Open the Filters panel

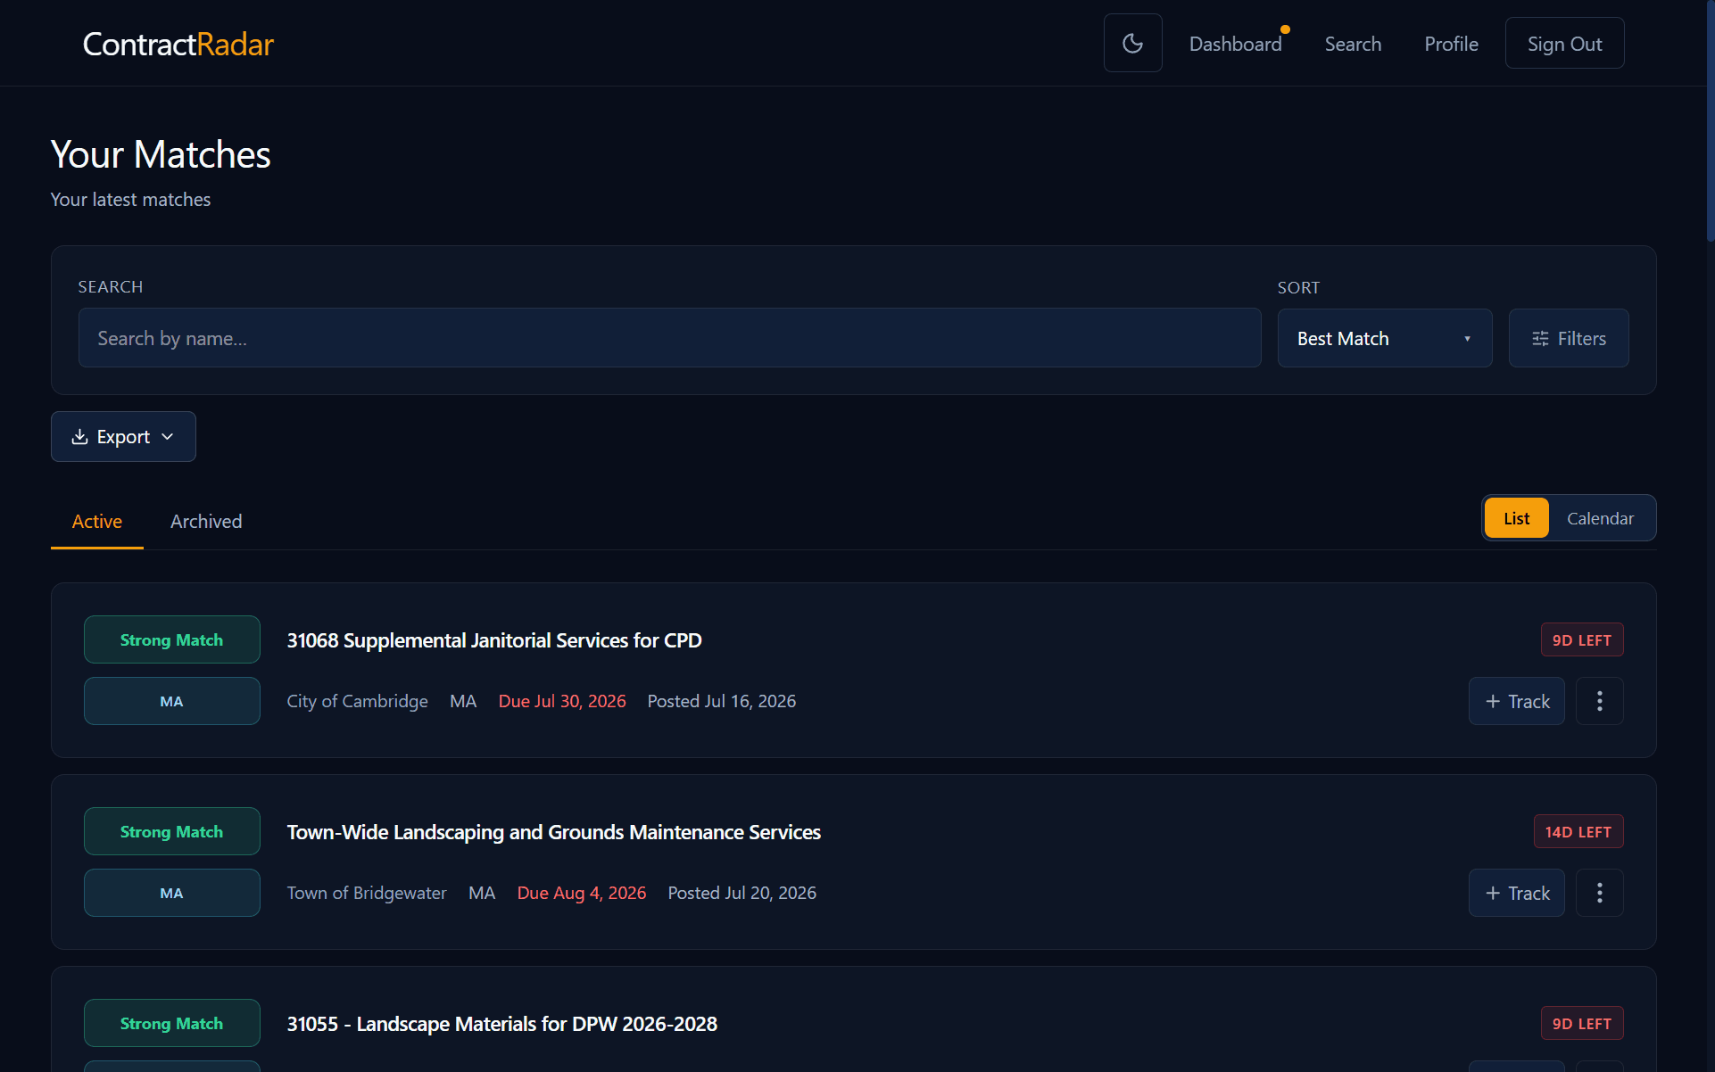point(1568,338)
